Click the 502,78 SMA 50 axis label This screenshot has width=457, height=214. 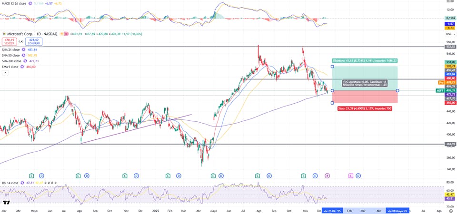point(450,66)
